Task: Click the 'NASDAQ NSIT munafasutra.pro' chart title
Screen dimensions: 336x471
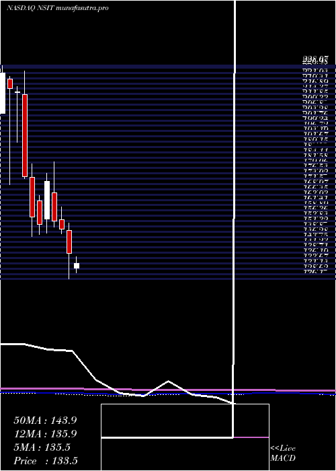Action: [57, 8]
